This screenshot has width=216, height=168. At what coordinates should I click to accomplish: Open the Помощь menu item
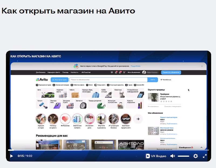click(x=65, y=72)
